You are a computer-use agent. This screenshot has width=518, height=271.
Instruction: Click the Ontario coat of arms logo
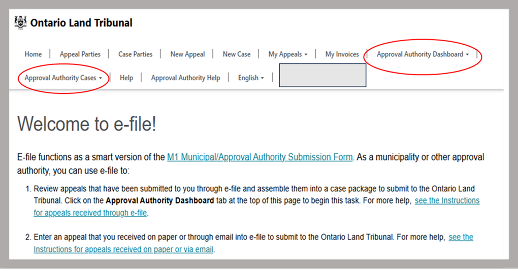(21, 23)
